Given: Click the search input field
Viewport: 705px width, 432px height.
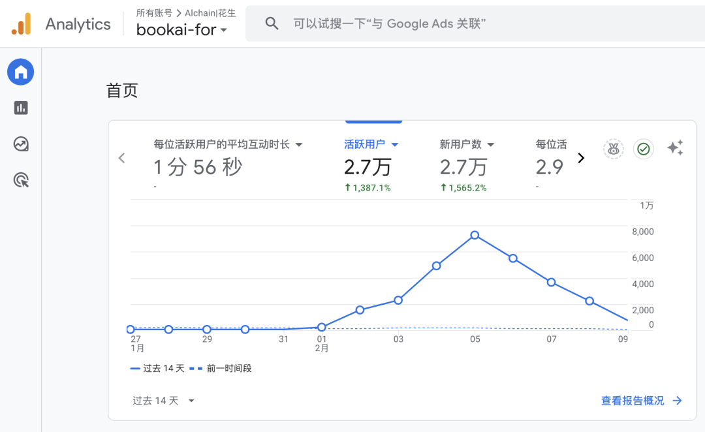Looking at the screenshot, I should coord(457,24).
